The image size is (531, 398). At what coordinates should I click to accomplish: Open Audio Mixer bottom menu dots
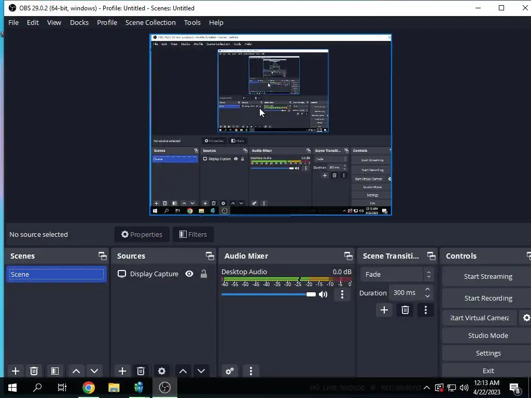pyautogui.click(x=251, y=371)
